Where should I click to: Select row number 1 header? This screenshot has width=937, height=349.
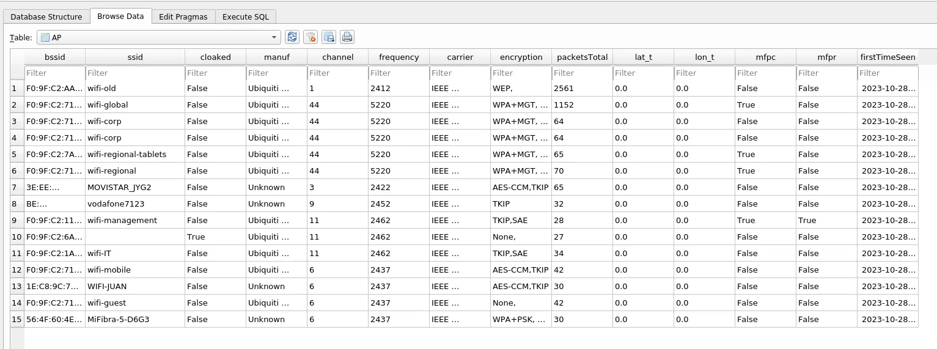click(17, 88)
